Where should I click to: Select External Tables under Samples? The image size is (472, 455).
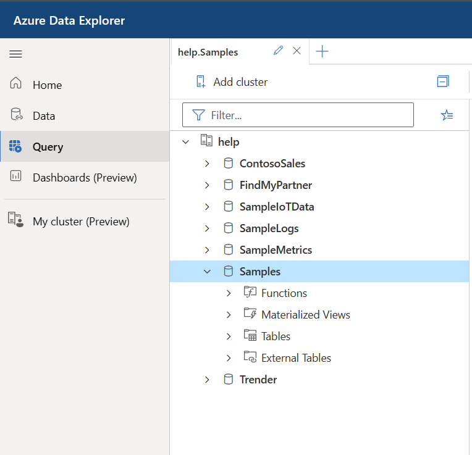pos(296,358)
